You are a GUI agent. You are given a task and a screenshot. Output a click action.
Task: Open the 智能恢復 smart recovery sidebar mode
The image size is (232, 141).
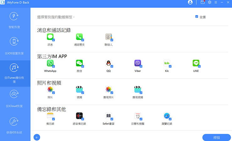pos(14,20)
